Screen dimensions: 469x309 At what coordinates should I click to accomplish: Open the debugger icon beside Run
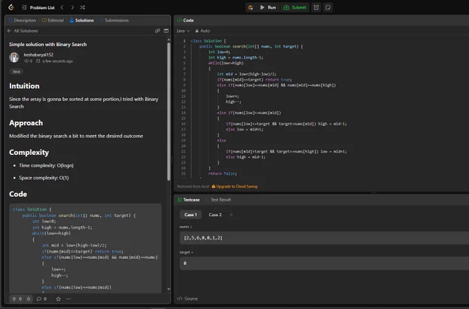click(x=250, y=8)
